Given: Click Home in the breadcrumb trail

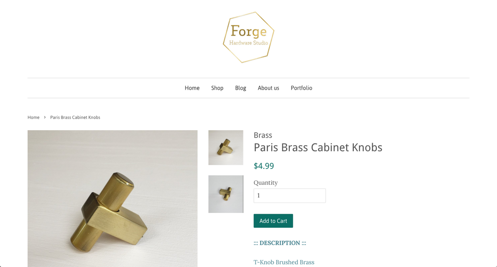Looking at the screenshot, I should pos(33,117).
